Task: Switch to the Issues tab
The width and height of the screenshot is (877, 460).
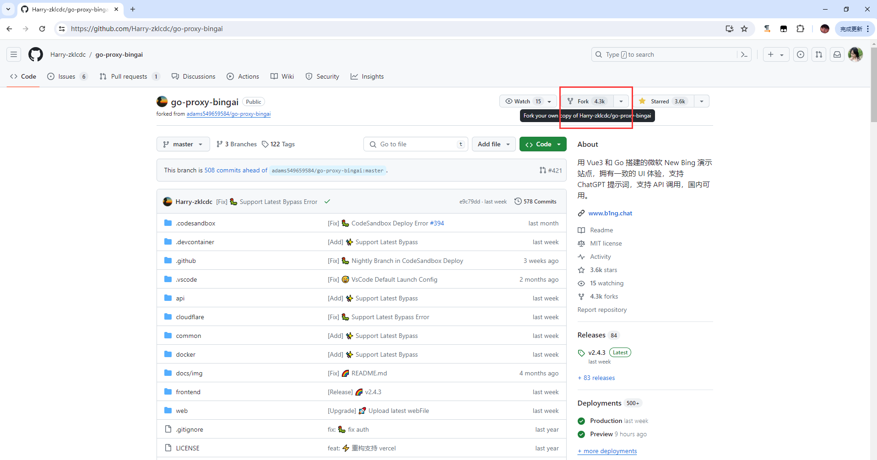Action: pyautogui.click(x=67, y=76)
